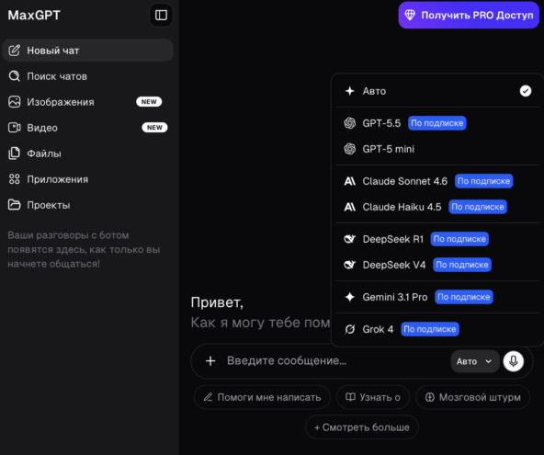Click NEW badge next to Видео
This screenshot has width=544, height=455.
click(x=154, y=128)
